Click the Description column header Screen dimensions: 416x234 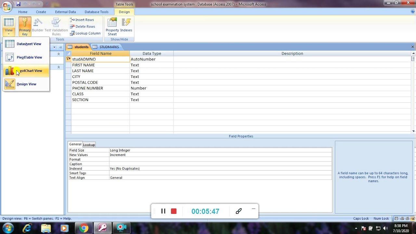[x=292, y=54]
